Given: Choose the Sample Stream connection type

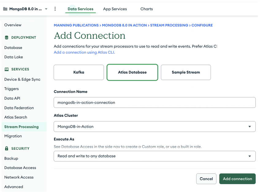Looking at the screenshot, I should (186, 72).
